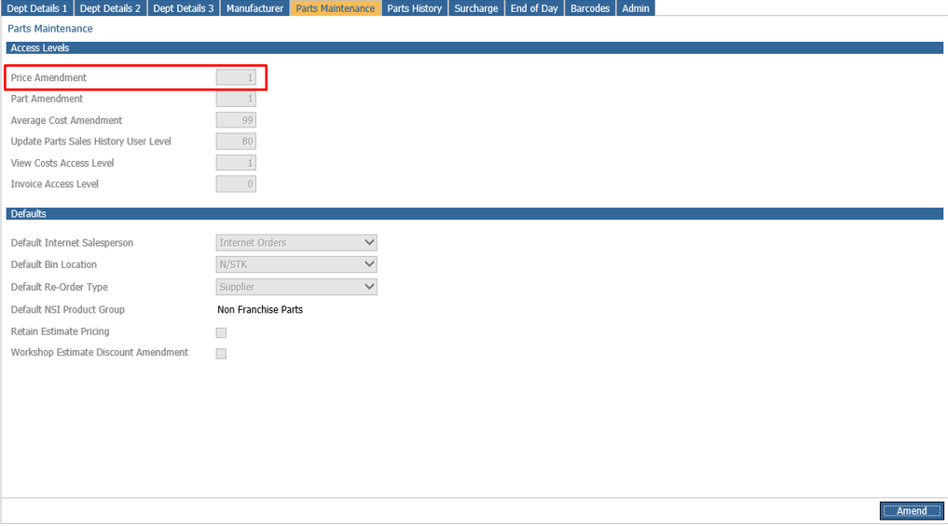Switch to the Dept Details 1 tab
The height and width of the screenshot is (526, 948).
point(37,8)
